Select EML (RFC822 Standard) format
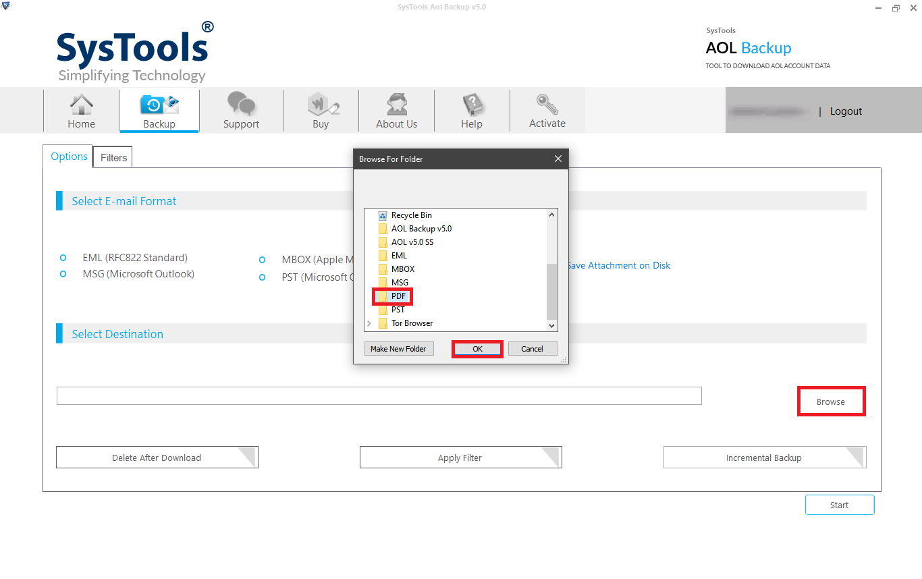The height and width of the screenshot is (579, 922). pyautogui.click(x=63, y=258)
